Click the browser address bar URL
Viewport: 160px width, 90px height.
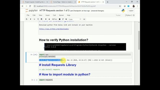[x=66, y=6]
